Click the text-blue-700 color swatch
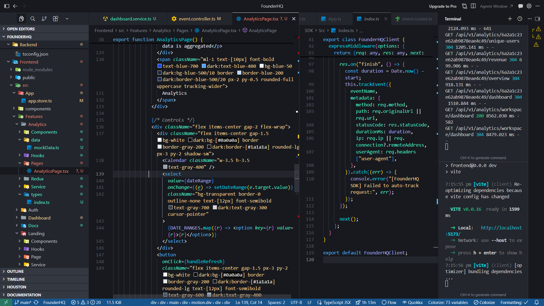 [x=159, y=66]
